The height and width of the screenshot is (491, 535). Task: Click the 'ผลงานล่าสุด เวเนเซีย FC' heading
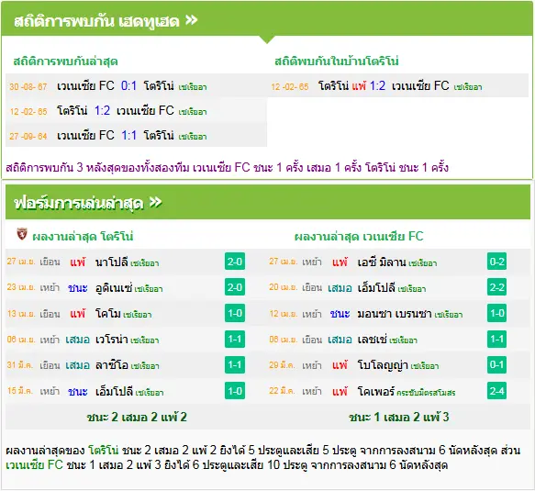click(x=359, y=236)
